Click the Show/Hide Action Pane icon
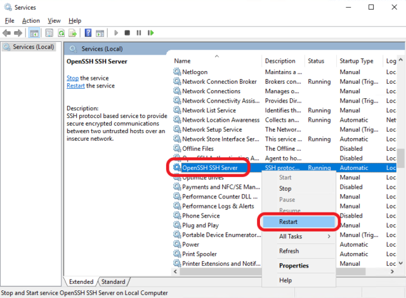406x298 pixels. [x=100, y=33]
